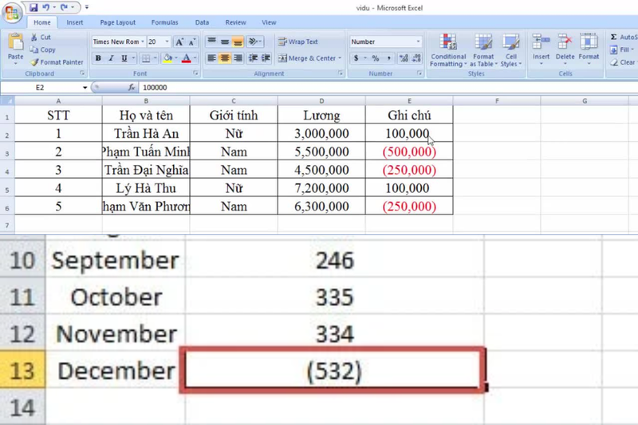Toggle Italic formatting
The width and height of the screenshot is (638, 425).
pos(111,58)
